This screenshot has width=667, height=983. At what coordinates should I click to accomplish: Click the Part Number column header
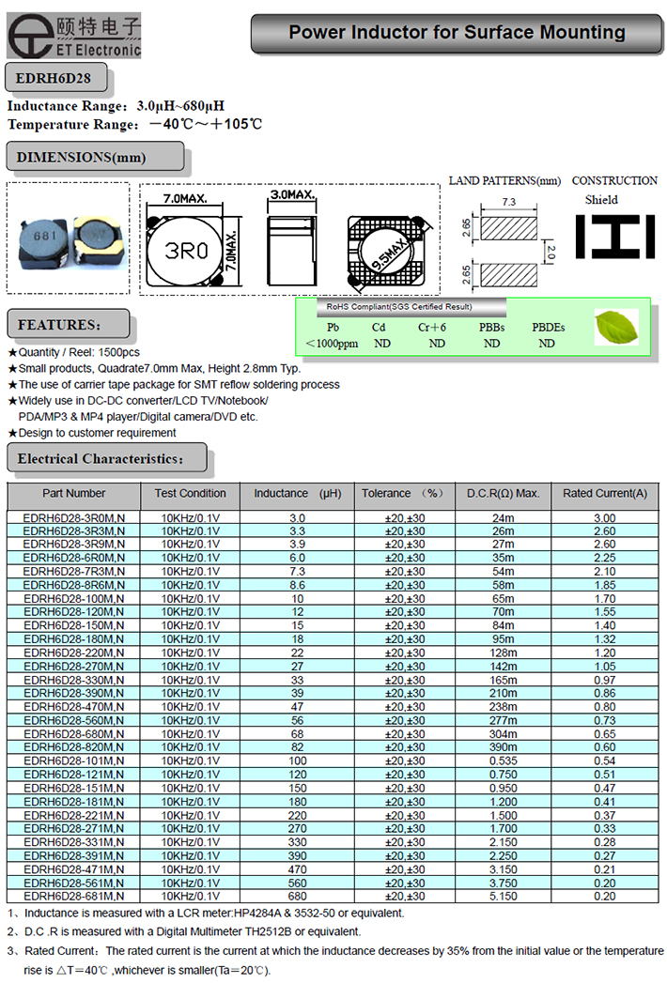click(74, 494)
